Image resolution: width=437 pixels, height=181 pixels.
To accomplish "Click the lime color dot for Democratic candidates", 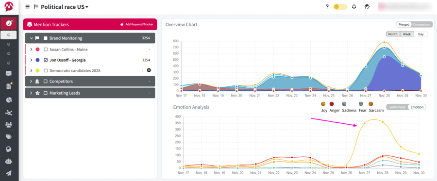I will point(37,71).
